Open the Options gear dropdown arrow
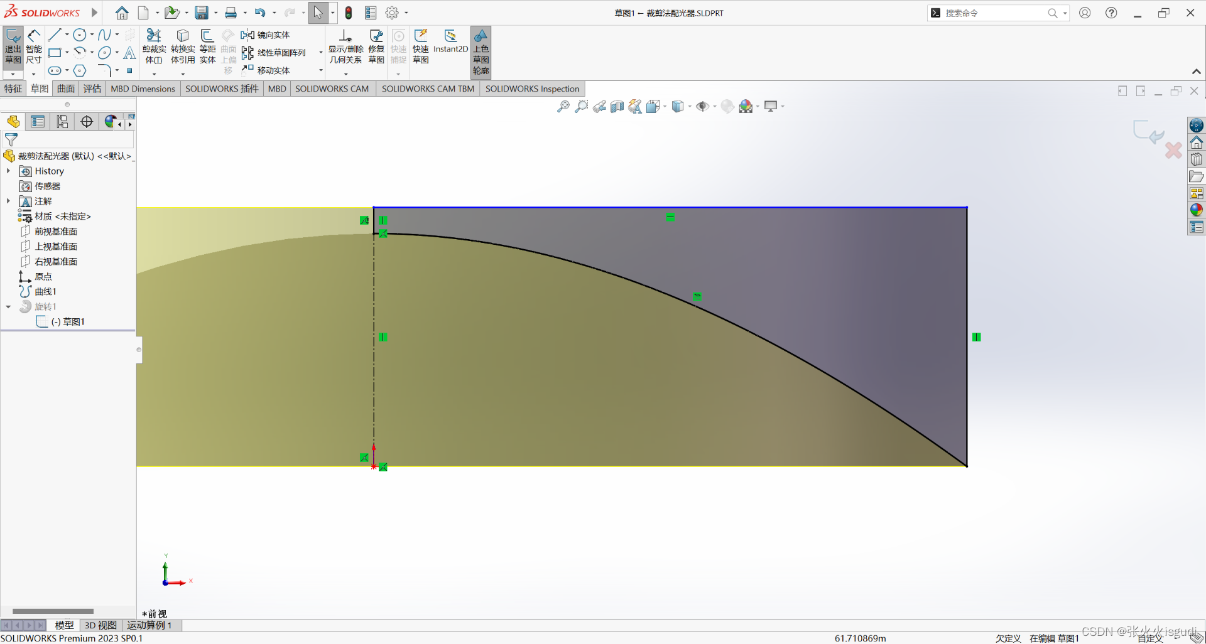 coord(406,13)
